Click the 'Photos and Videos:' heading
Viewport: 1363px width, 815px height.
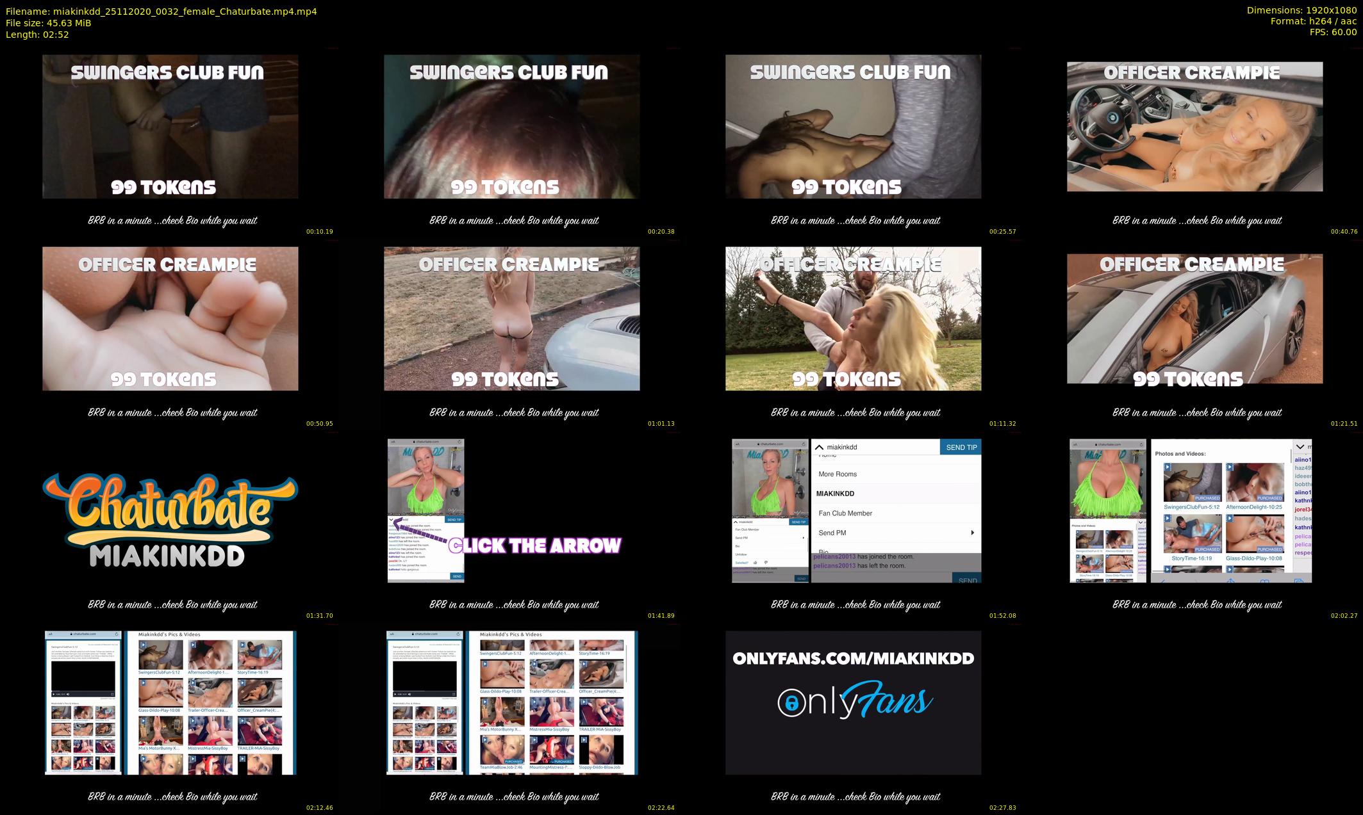(x=1180, y=453)
